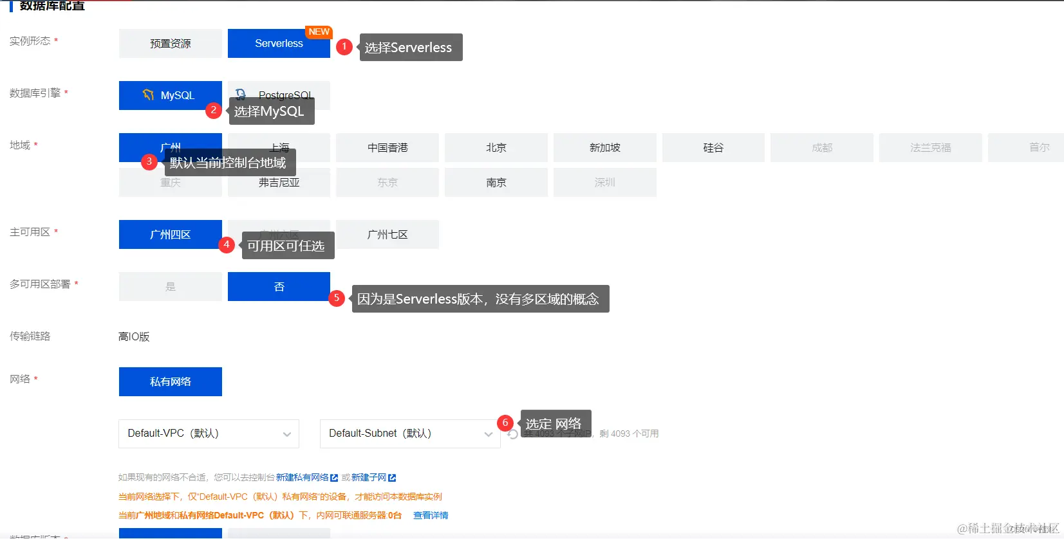Select MySQL as the database engine
The width and height of the screenshot is (1064, 539).
point(171,95)
